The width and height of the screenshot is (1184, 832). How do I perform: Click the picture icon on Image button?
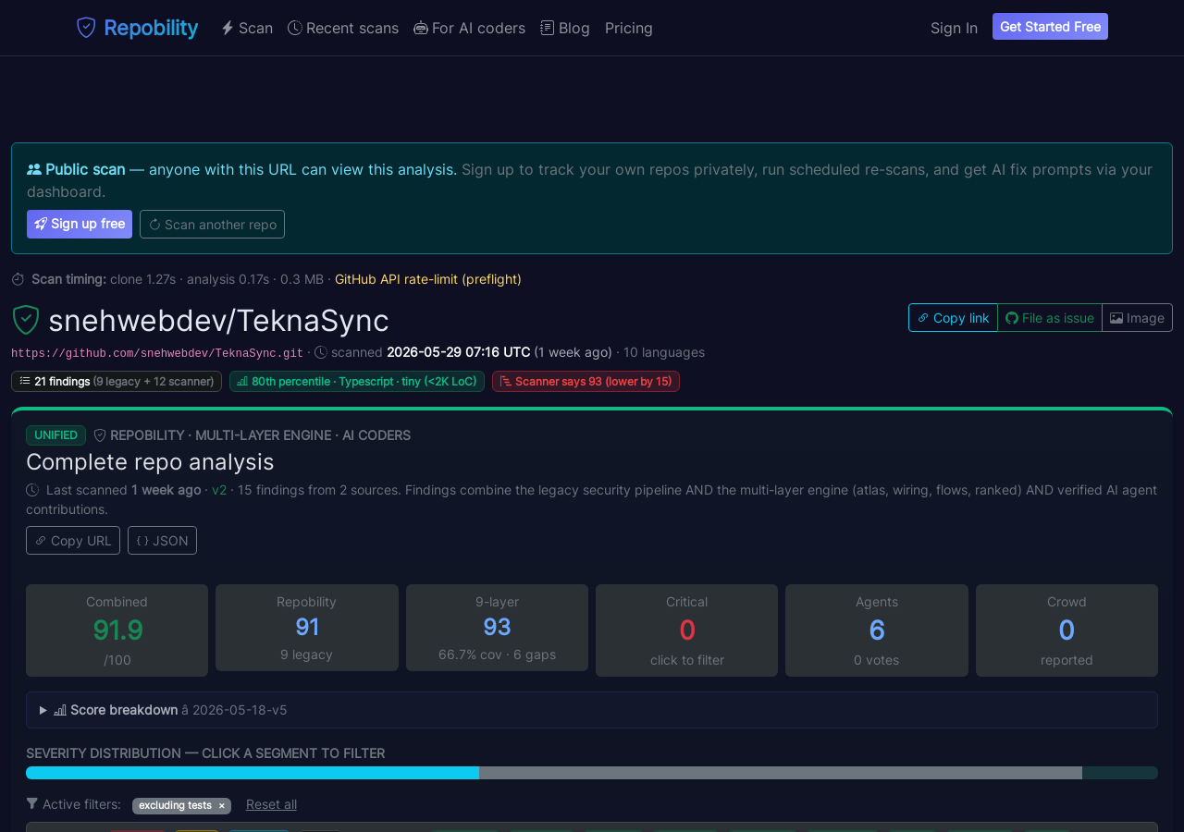(x=1116, y=318)
